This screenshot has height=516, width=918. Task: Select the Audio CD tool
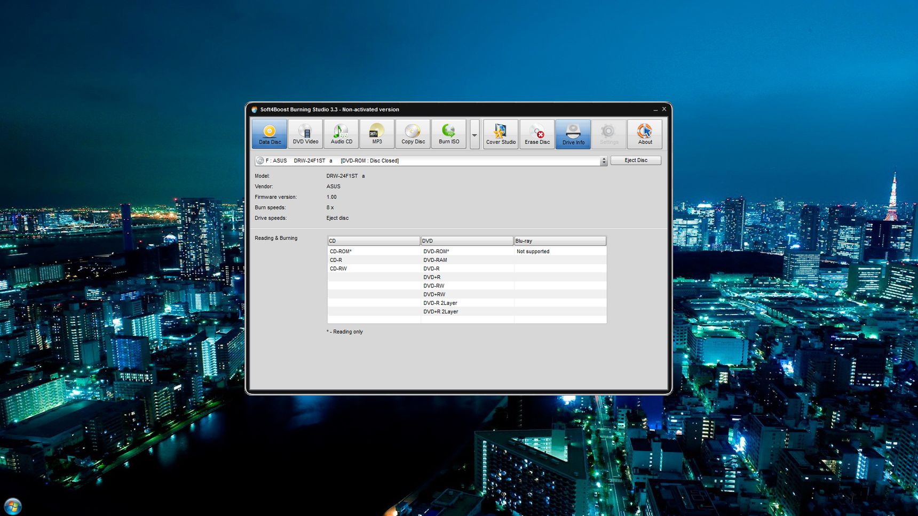pos(341,134)
